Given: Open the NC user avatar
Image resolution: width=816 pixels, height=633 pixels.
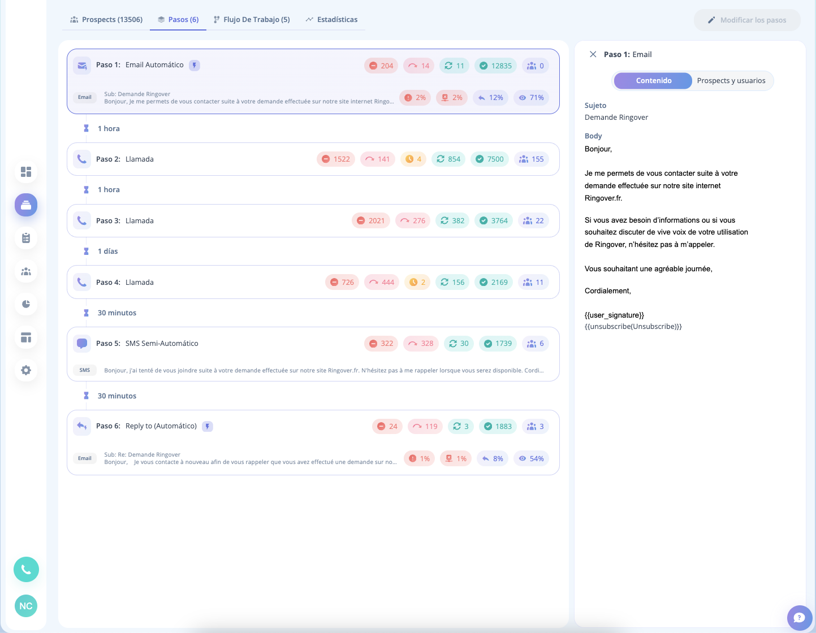Looking at the screenshot, I should click(26, 606).
